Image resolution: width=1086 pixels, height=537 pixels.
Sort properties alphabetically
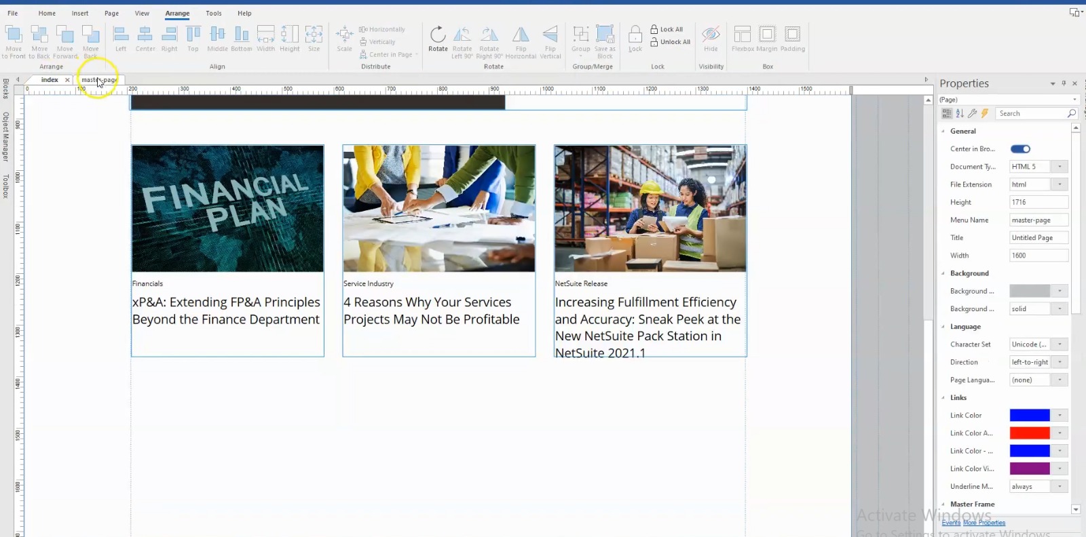pyautogui.click(x=960, y=113)
